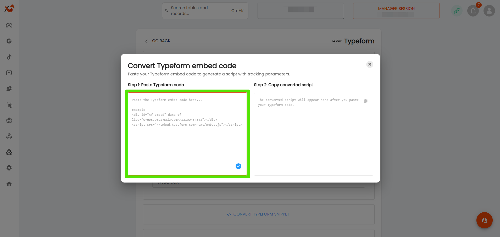This screenshot has height=237, width=500.
Task: Open the Meta integration in sidebar
Action: point(9,25)
